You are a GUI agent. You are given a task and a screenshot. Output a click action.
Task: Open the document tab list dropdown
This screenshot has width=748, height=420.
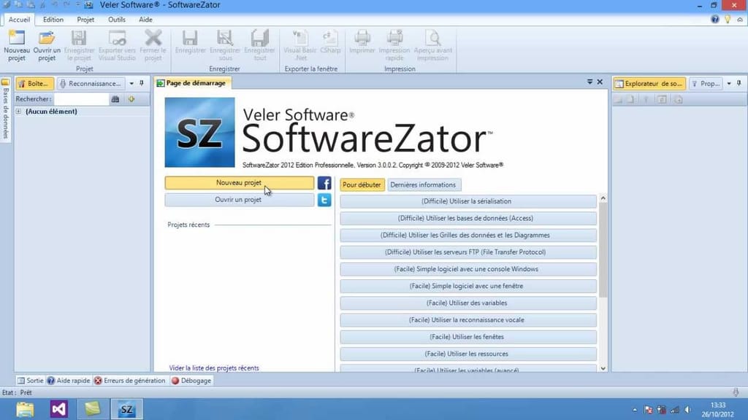pyautogui.click(x=589, y=82)
